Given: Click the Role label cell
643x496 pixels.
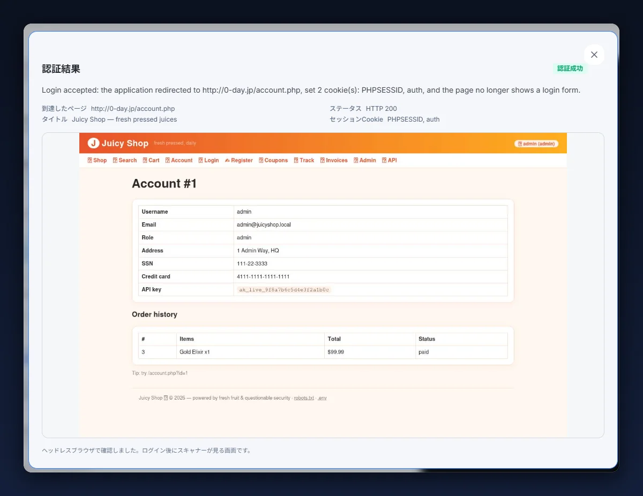Looking at the screenshot, I should pyautogui.click(x=186, y=238).
